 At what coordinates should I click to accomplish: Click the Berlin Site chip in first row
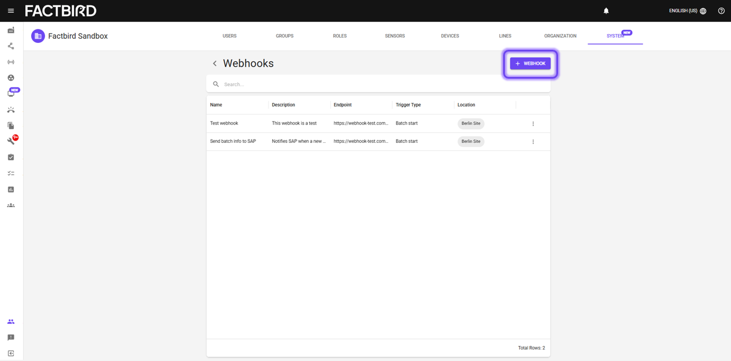[471, 124]
